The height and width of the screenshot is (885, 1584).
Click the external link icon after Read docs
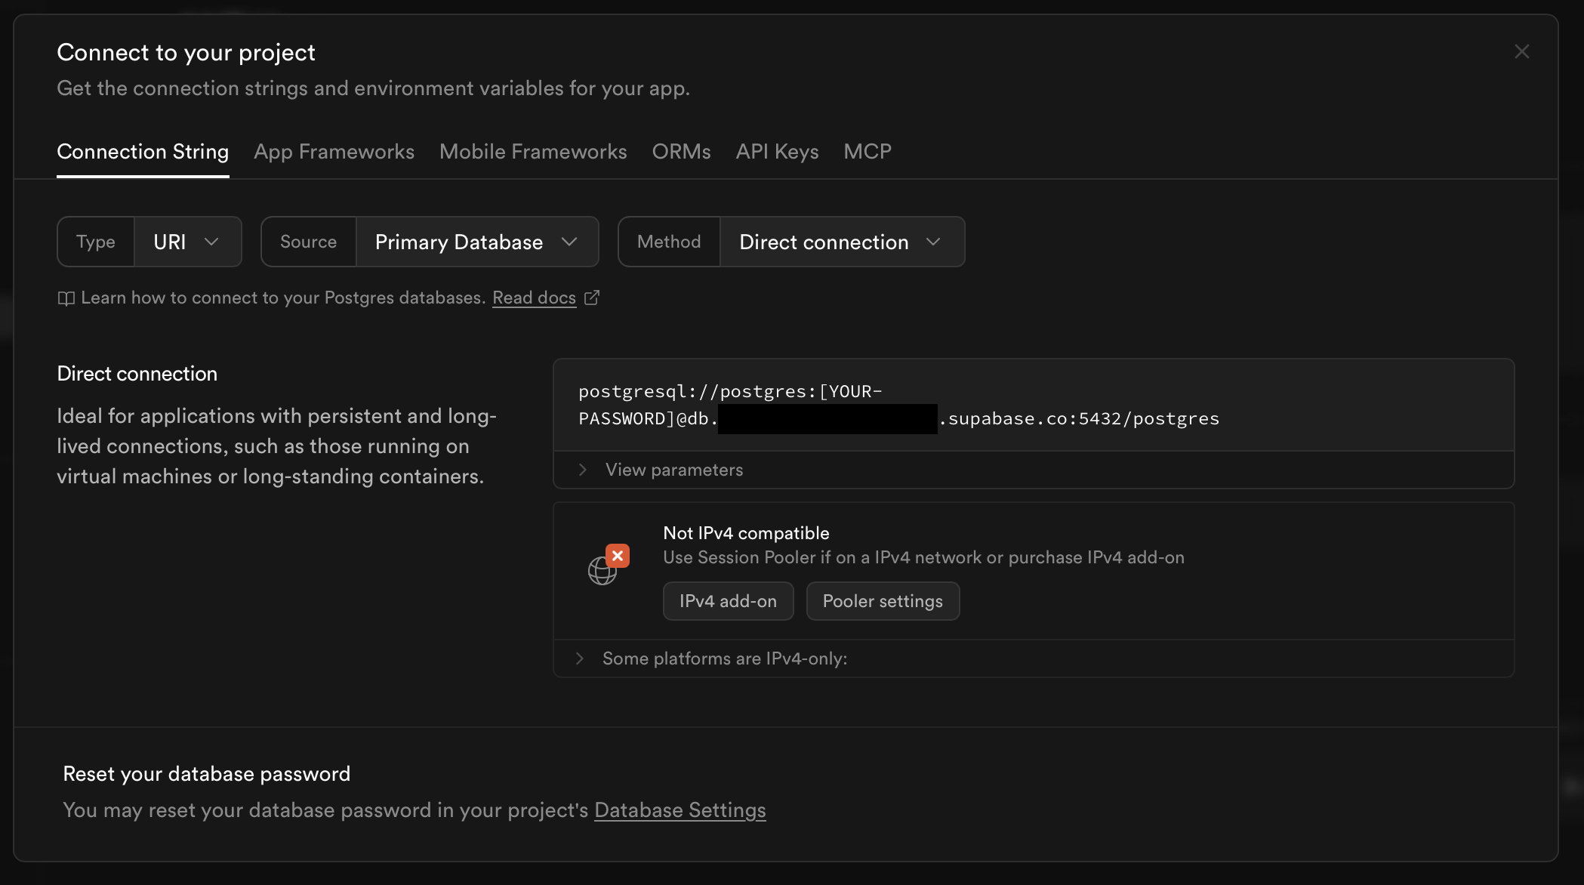pyautogui.click(x=592, y=298)
